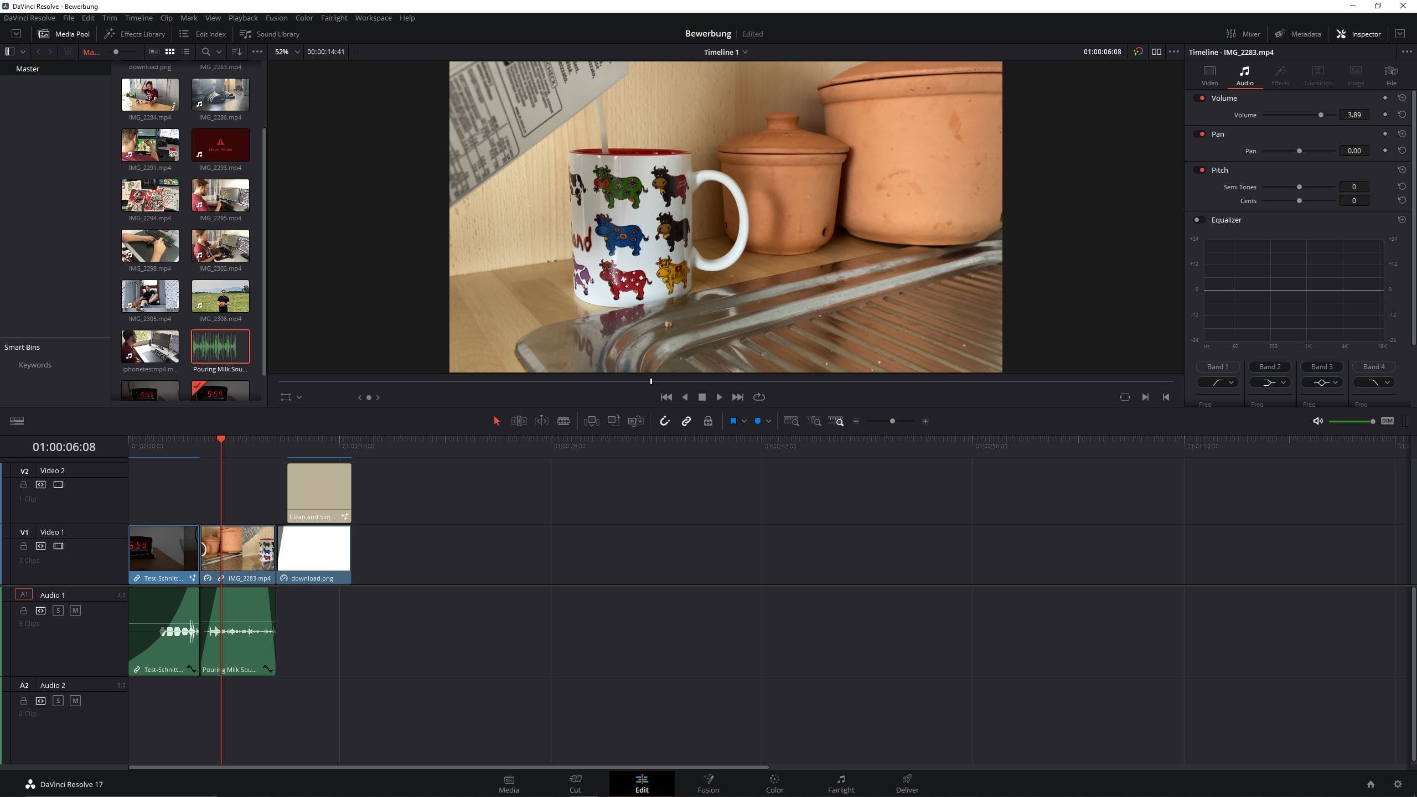This screenshot has height=797, width=1417.
Task: Lock the Video 2 track
Action: pyautogui.click(x=24, y=484)
